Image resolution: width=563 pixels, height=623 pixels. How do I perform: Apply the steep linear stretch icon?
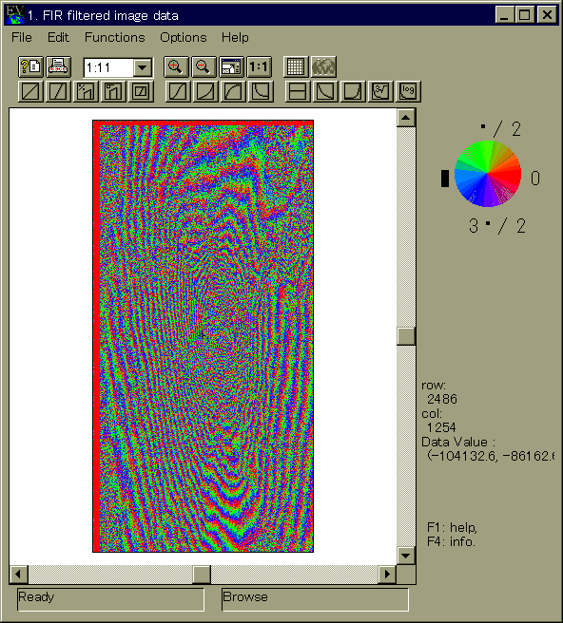59,91
